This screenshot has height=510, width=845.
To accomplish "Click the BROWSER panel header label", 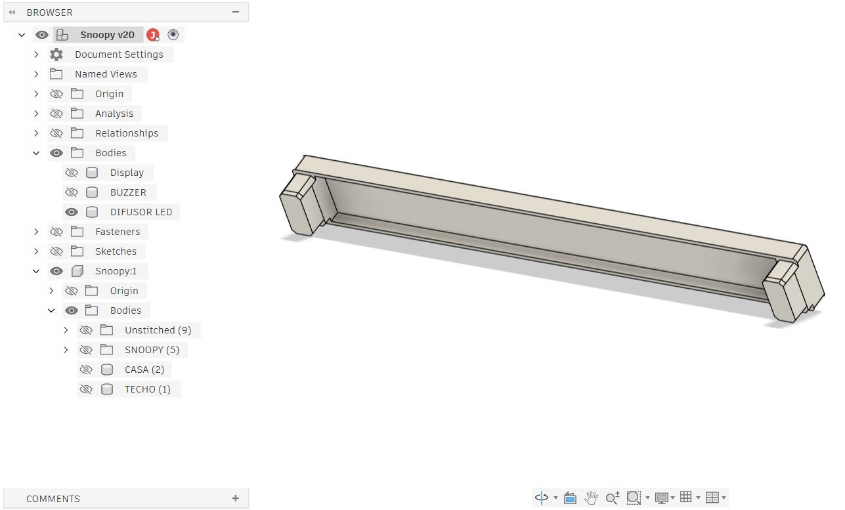I will 50,12.
